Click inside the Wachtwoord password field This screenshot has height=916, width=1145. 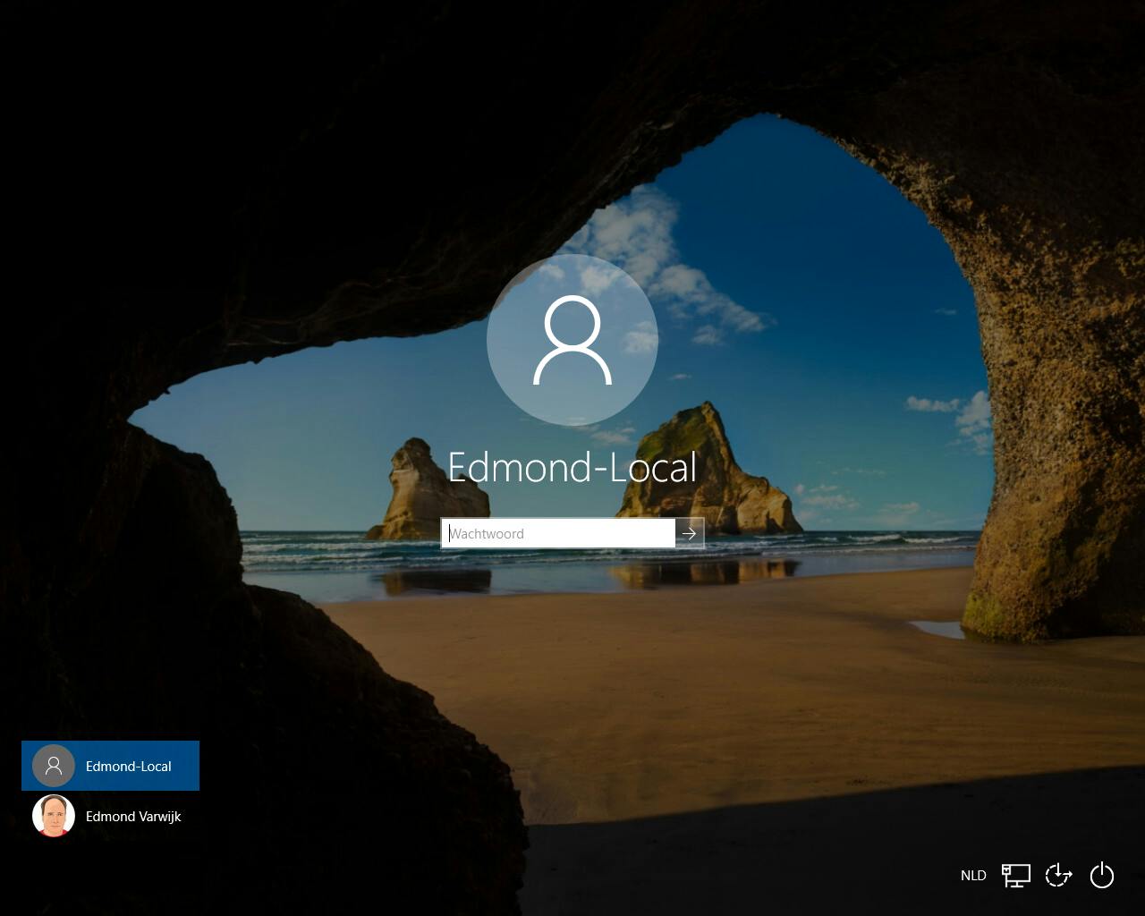557,533
